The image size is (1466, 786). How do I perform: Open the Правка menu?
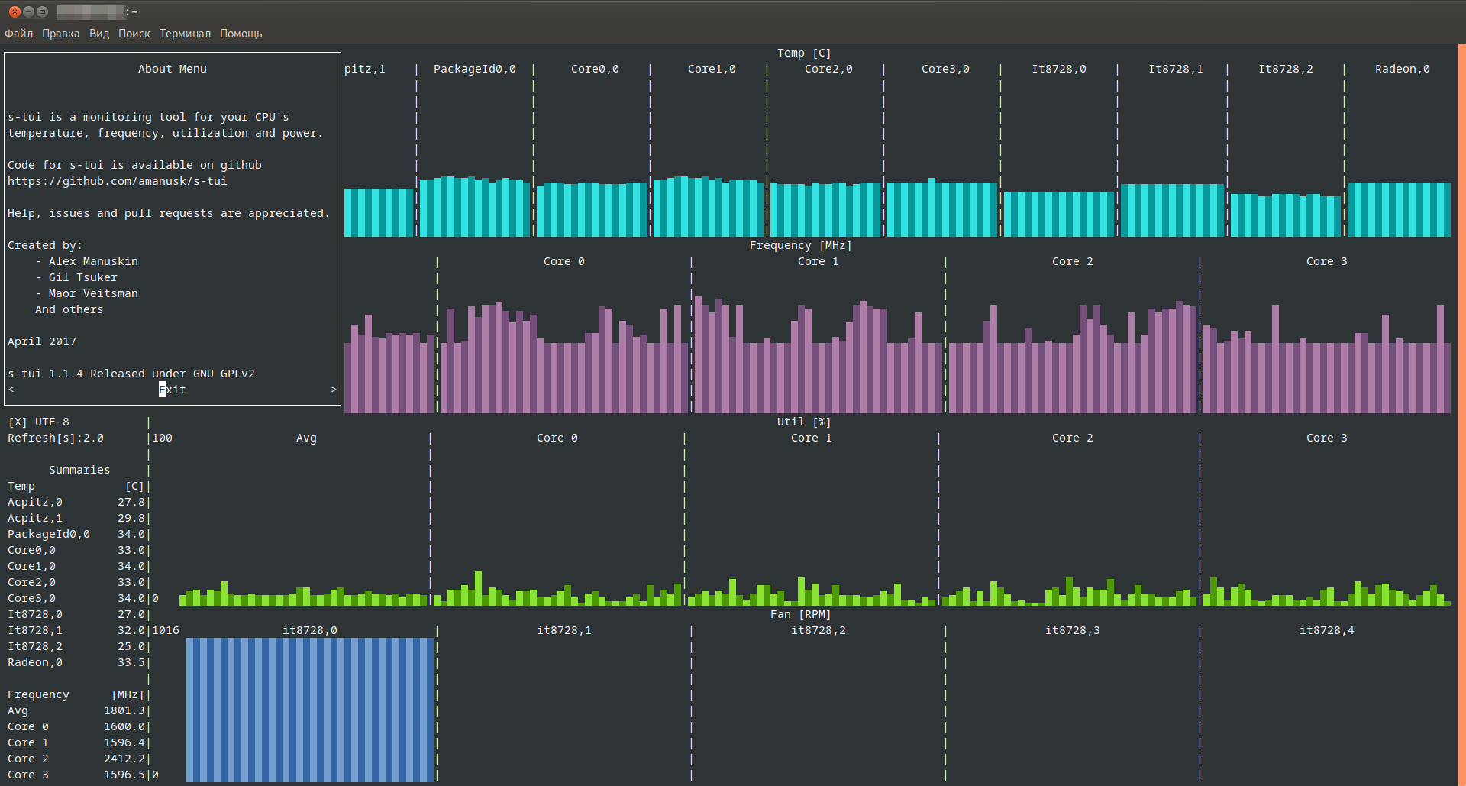(60, 34)
